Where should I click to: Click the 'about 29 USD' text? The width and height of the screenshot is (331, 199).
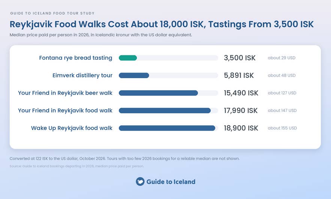(x=282, y=58)
